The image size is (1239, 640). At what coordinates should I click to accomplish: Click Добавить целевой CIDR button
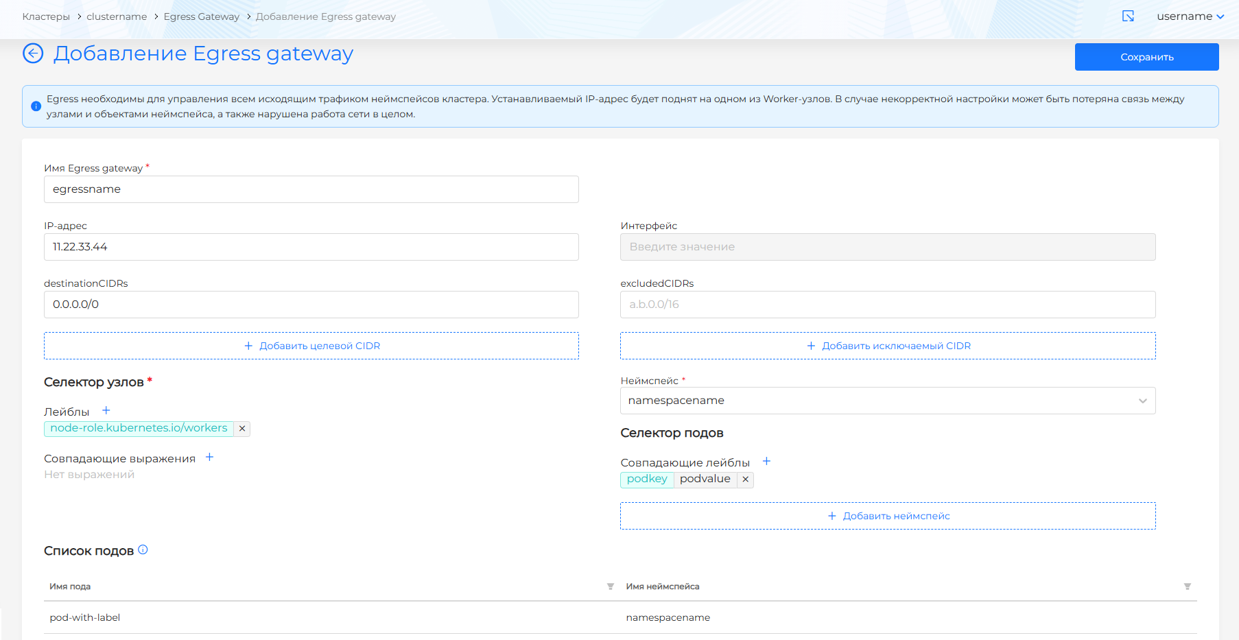click(311, 346)
